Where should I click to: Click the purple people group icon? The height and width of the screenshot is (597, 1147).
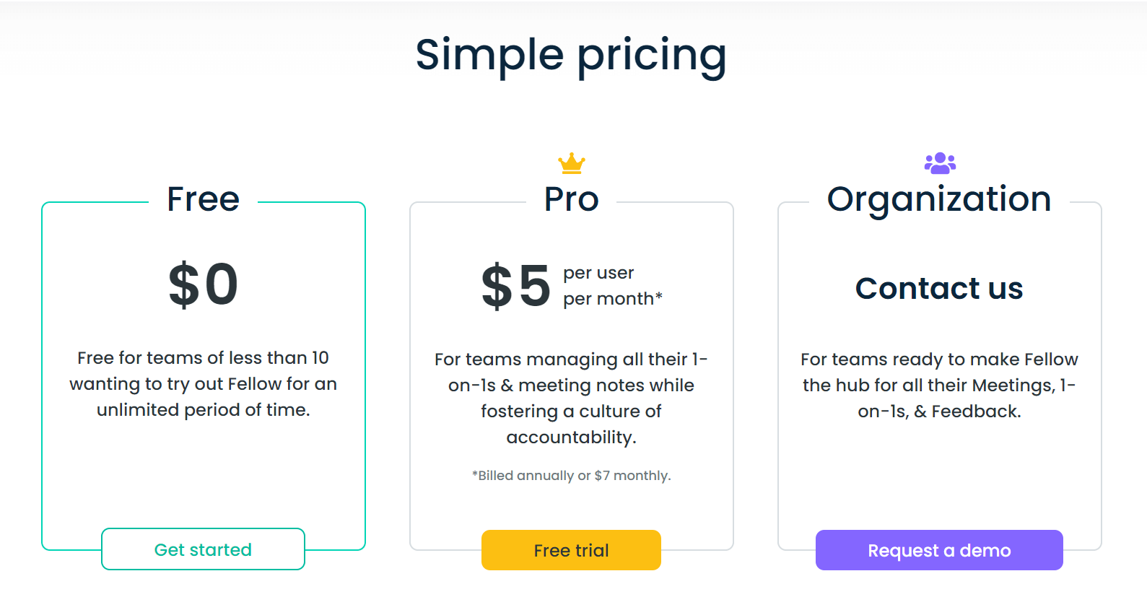coord(940,163)
